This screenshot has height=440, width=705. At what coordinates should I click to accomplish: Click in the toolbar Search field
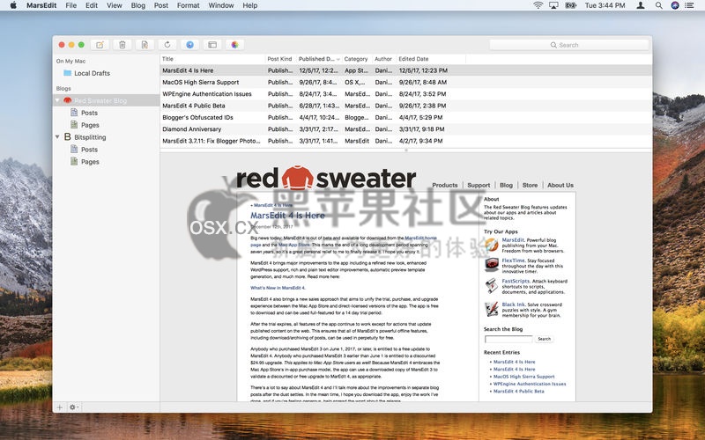(x=568, y=45)
